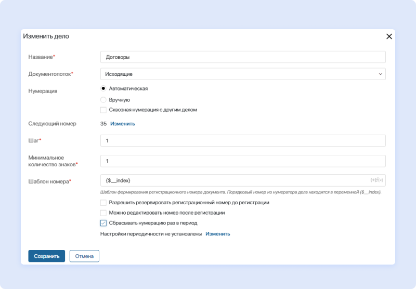Click Изменить link for periodicity settings
Viewport: 416px width, 289px height.
click(x=217, y=234)
